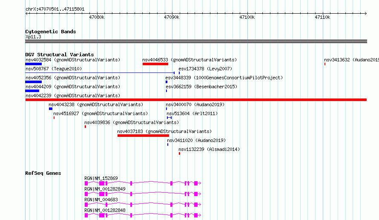Viewport: 379px width, 220px height.
Task: Open nsv4046533 gnomAD variant label
Action: 189,60
